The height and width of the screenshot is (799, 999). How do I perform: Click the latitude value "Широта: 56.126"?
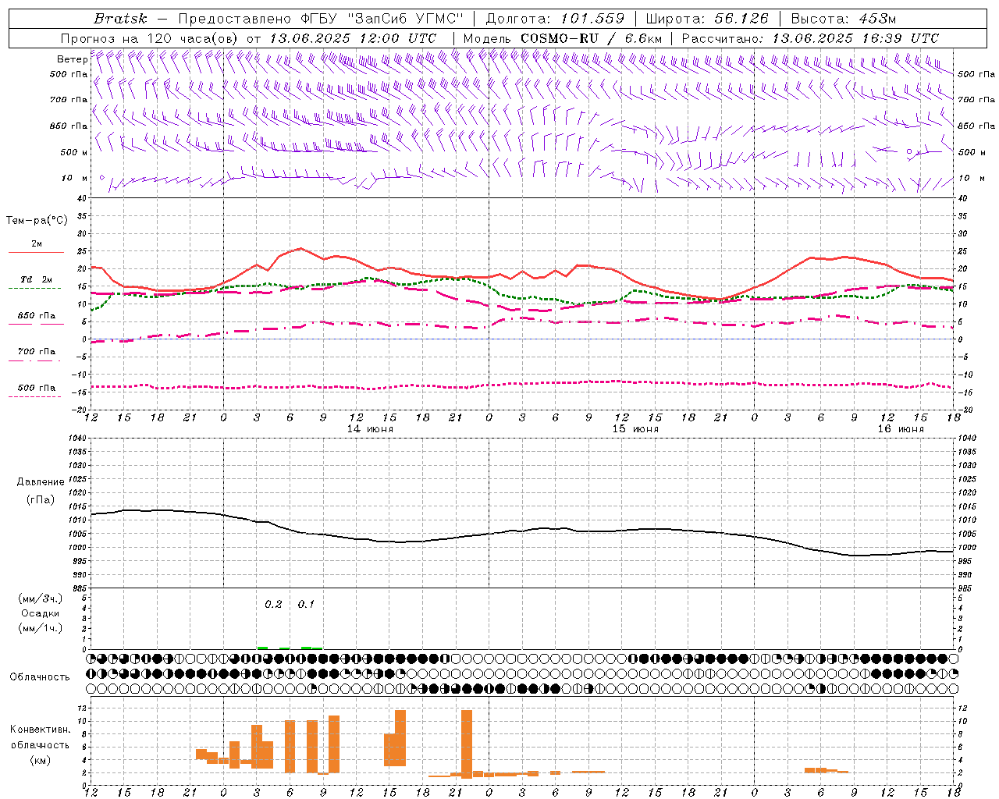point(707,19)
